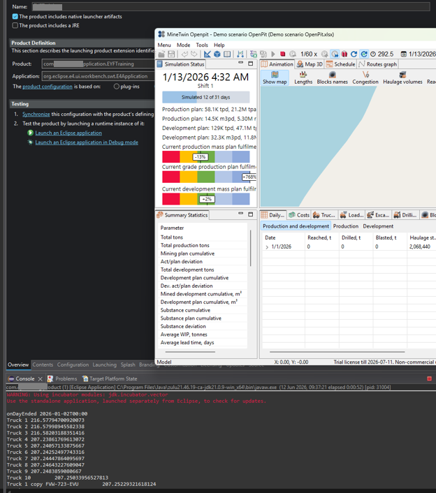Click the +2% development mass gauge
The width and height of the screenshot is (436, 493).
[206, 199]
